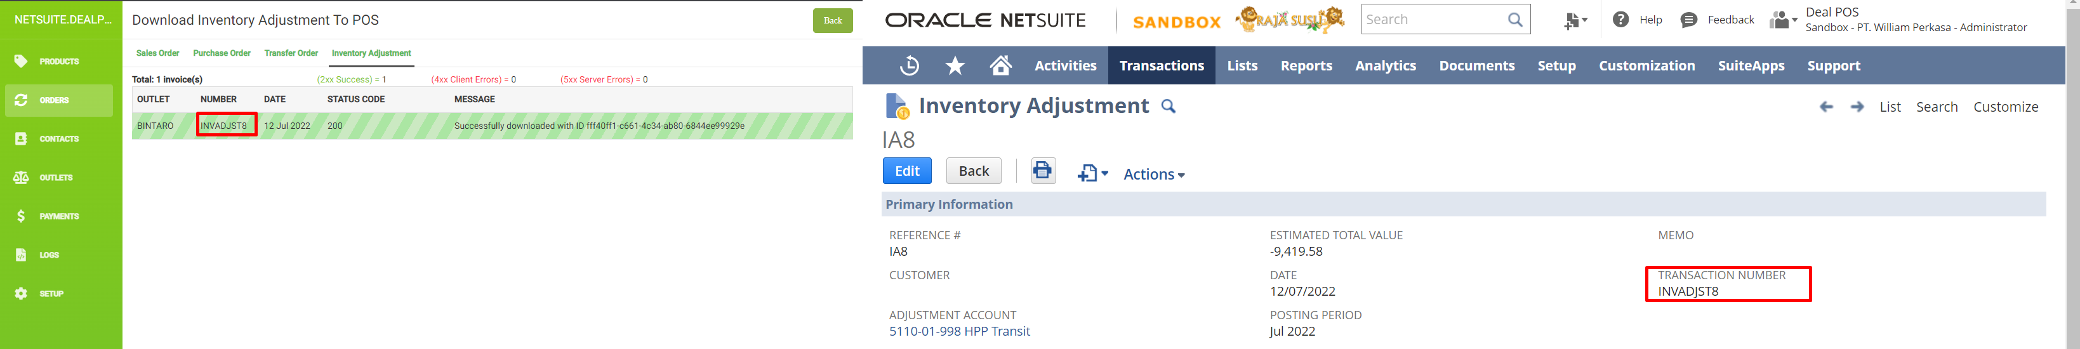2080x349 pixels.
Task: Switch to the Transfer Order tab
Action: tap(291, 53)
